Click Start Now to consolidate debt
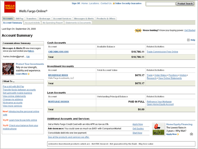This screenshot has width=198, height=149. pyautogui.click(x=137, y=133)
